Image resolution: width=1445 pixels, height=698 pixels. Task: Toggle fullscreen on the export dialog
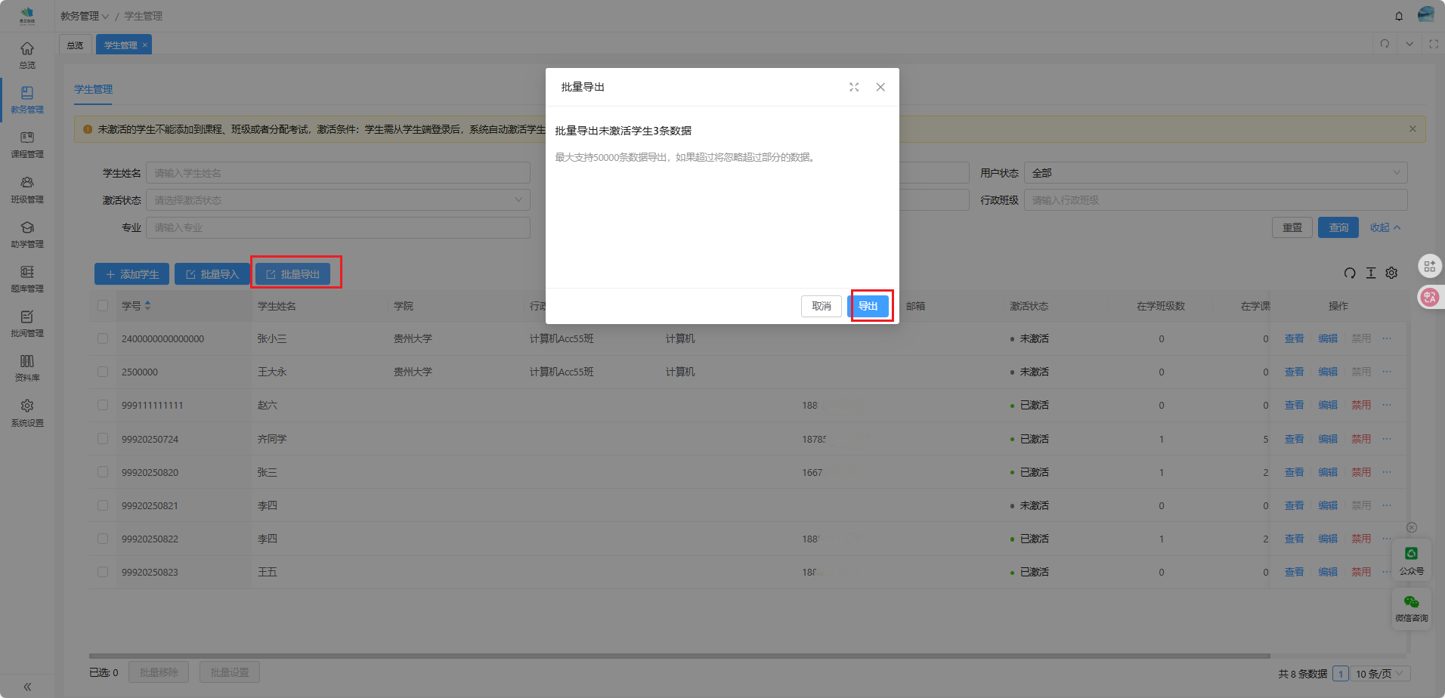pos(854,88)
